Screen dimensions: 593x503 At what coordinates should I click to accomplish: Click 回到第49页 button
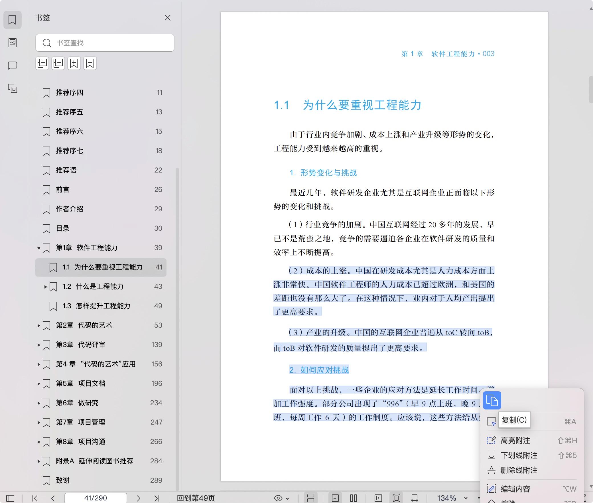tap(196, 498)
